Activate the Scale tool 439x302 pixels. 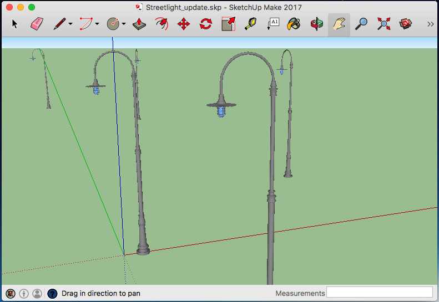[228, 24]
